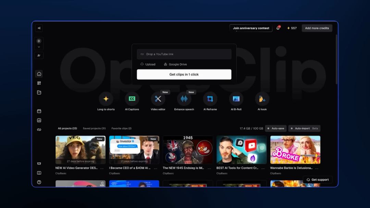This screenshot has width=370, height=208.
Task: Open options menu for Wannabe Barbie project
Action: pyautogui.click(x=317, y=168)
